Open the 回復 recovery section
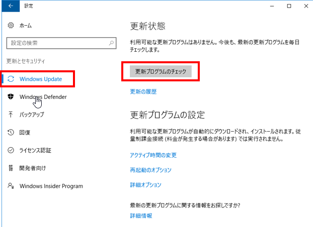Viewport: 313px width, 227px height. [25, 133]
